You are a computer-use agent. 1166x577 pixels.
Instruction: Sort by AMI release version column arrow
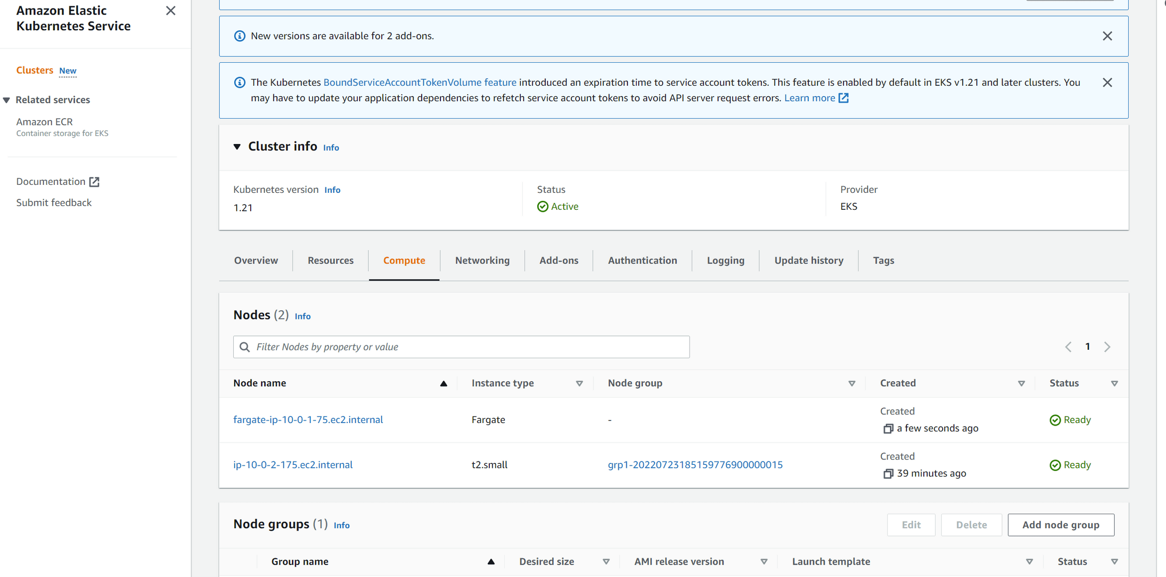[764, 562]
